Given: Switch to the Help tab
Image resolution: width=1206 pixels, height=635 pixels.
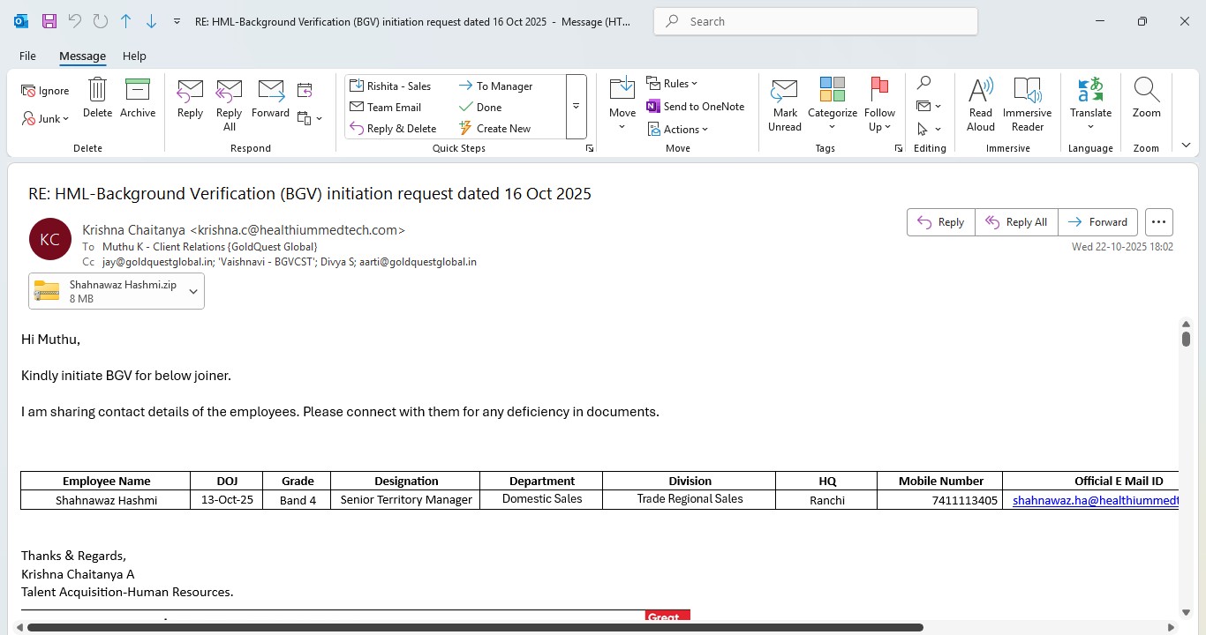Looking at the screenshot, I should 134,56.
